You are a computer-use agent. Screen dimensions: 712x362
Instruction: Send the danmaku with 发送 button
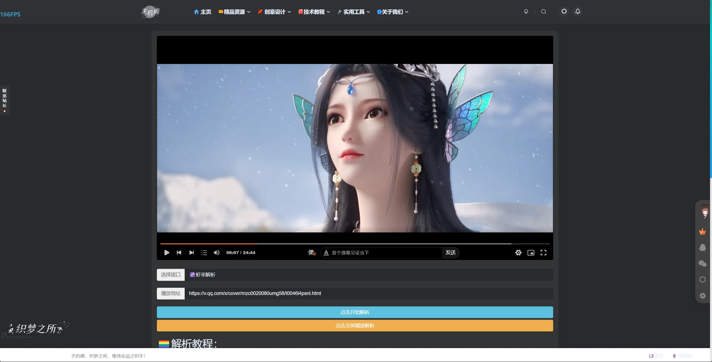point(451,252)
